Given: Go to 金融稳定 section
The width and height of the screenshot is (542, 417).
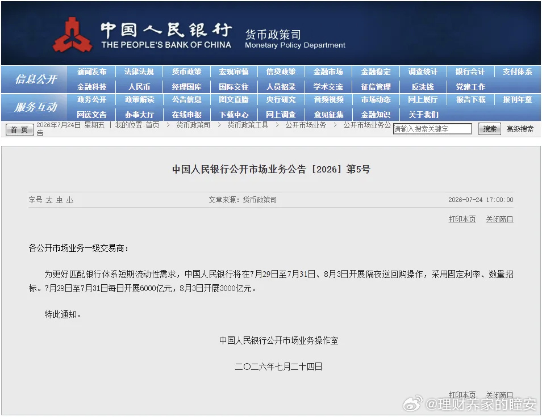Looking at the screenshot, I should point(376,72).
